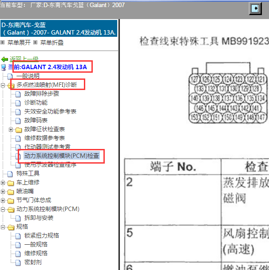Viewport: 269px width, 270px height.
Task: Open 故障排除步骤 page
Action: [42, 94]
